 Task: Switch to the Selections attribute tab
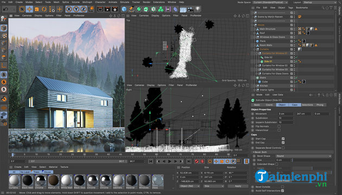pos(307,105)
